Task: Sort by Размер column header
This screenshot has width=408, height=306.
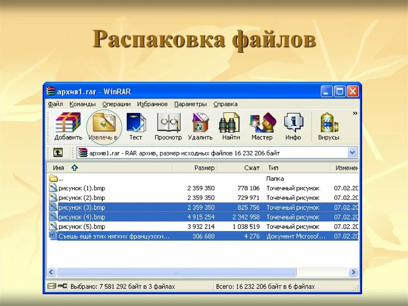Action: (x=195, y=168)
